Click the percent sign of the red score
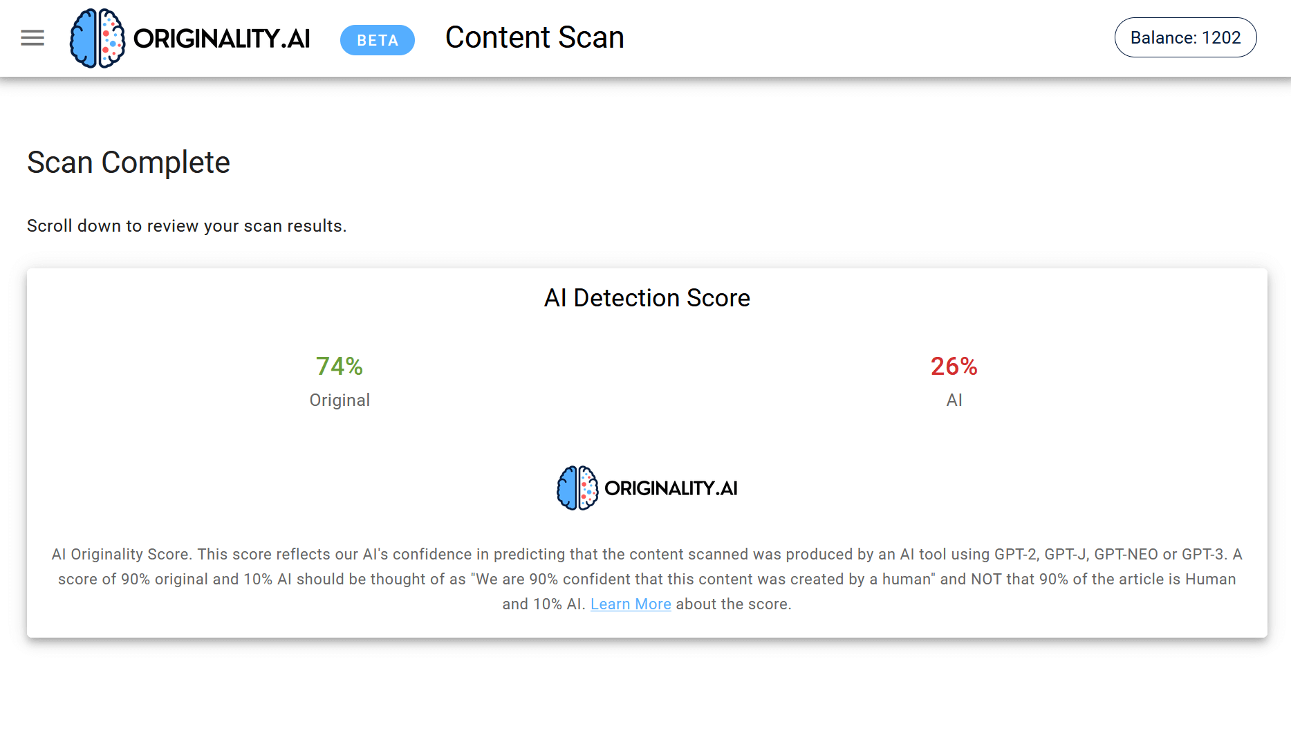1291x731 pixels. click(969, 366)
